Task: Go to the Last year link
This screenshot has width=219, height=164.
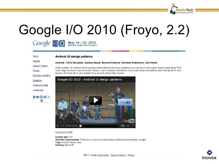Action: 38,90
